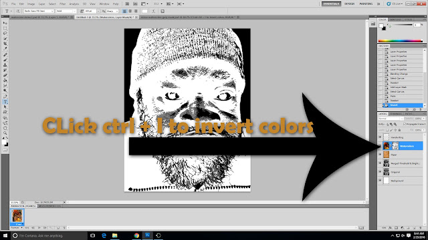Select the Hand tool

coord(5,128)
